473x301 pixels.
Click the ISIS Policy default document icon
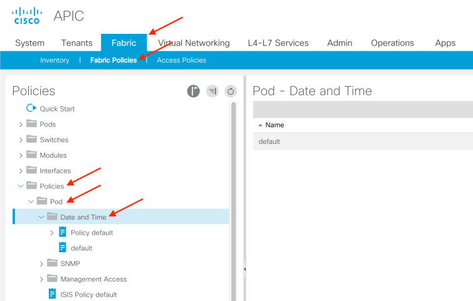53,294
